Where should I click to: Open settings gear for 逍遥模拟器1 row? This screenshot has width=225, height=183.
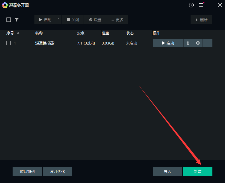198,43
